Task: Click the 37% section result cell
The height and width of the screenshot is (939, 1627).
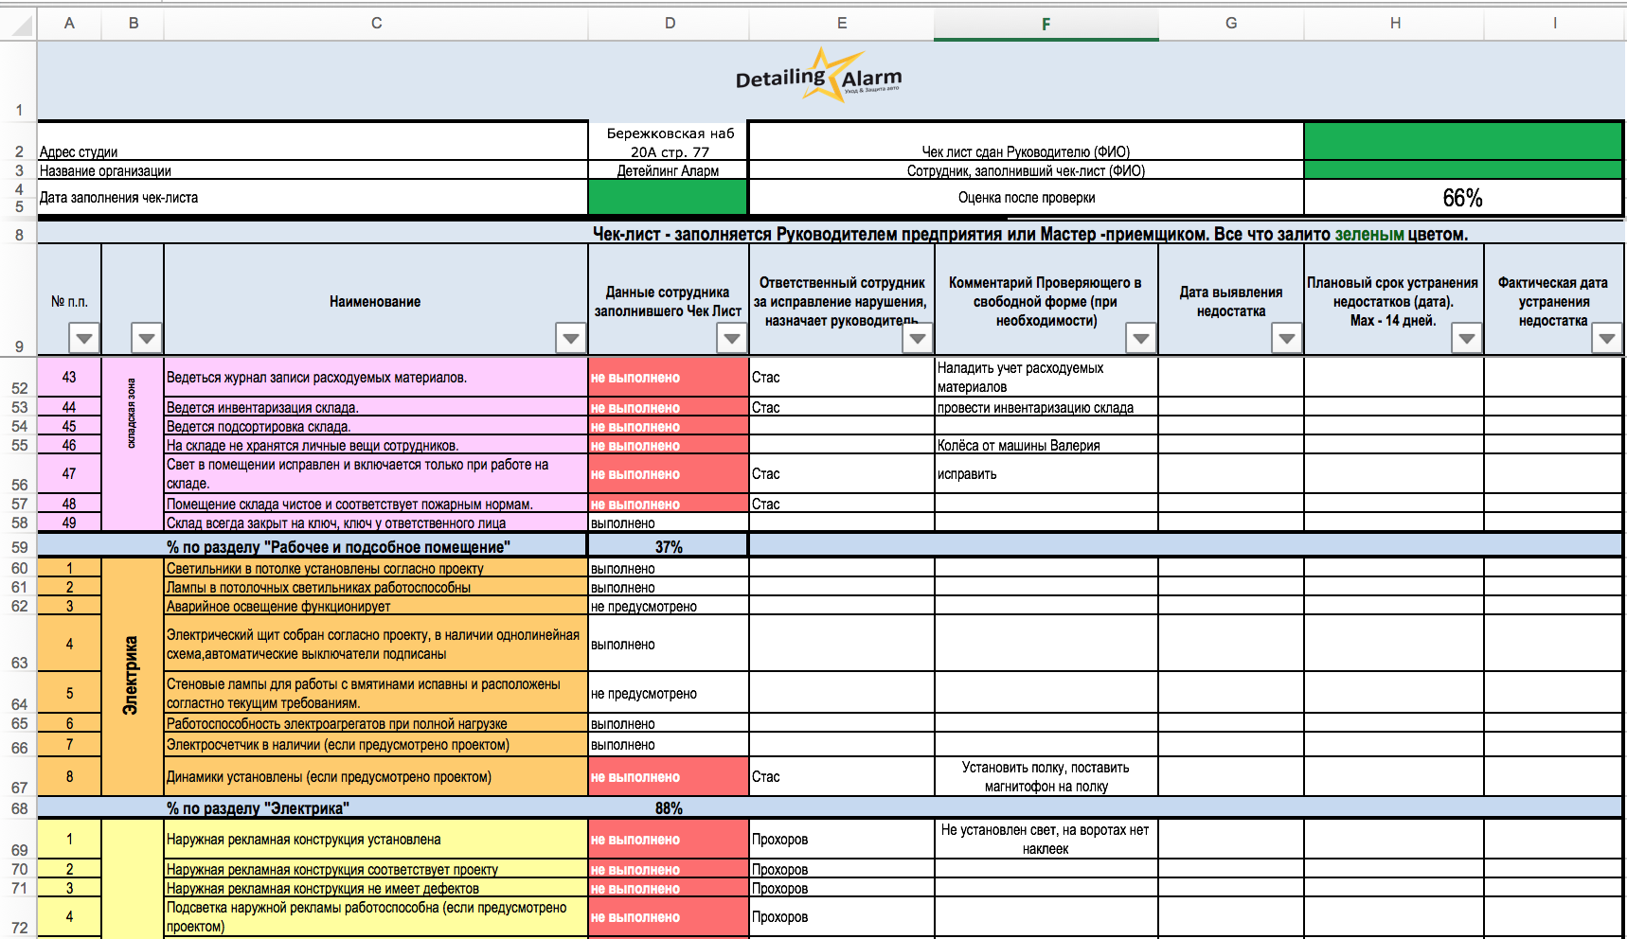Action: 668,547
